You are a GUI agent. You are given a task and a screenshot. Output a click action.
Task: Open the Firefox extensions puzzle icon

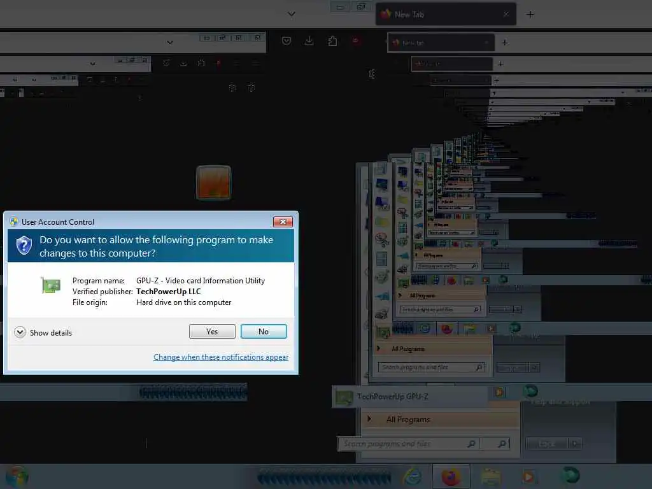[332, 41]
